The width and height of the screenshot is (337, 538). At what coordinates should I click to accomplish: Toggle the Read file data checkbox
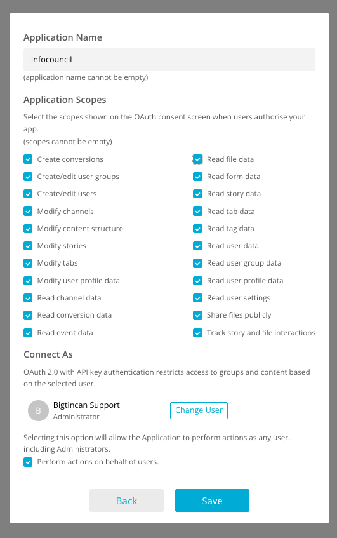pyautogui.click(x=197, y=159)
